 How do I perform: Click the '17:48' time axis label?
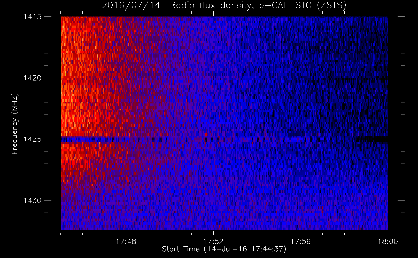pos(126,242)
